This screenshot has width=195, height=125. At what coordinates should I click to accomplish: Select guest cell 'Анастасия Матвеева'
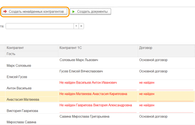point(32,100)
